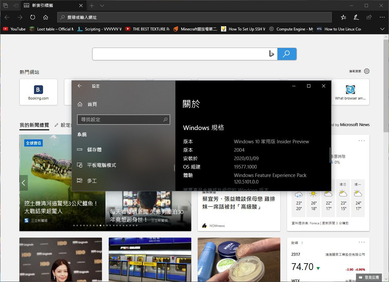The width and height of the screenshot is (389, 282).
Task: Refresh the page with the reload icon
Action: [x=33, y=17]
